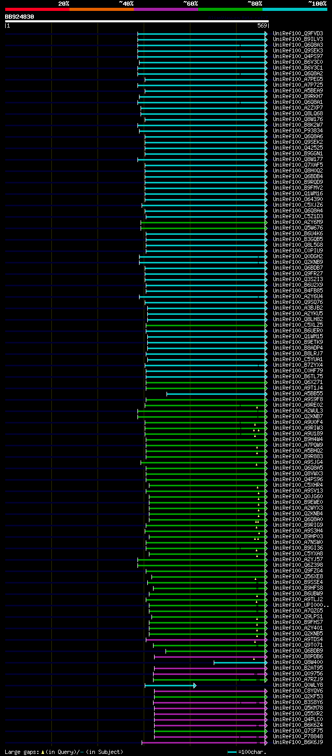Select the UniRef100_A3BJB2 label
Screen dimensions: 332x756
[298, 308]
